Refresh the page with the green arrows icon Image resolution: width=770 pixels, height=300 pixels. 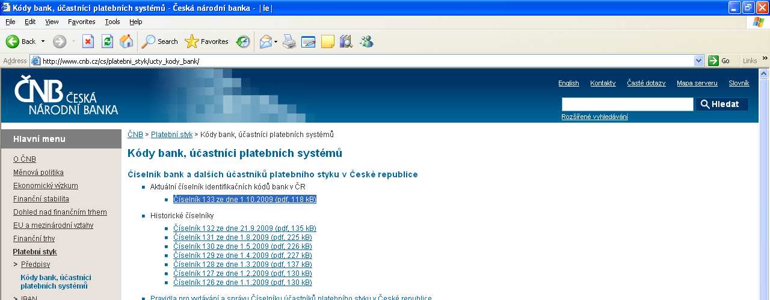(x=107, y=41)
